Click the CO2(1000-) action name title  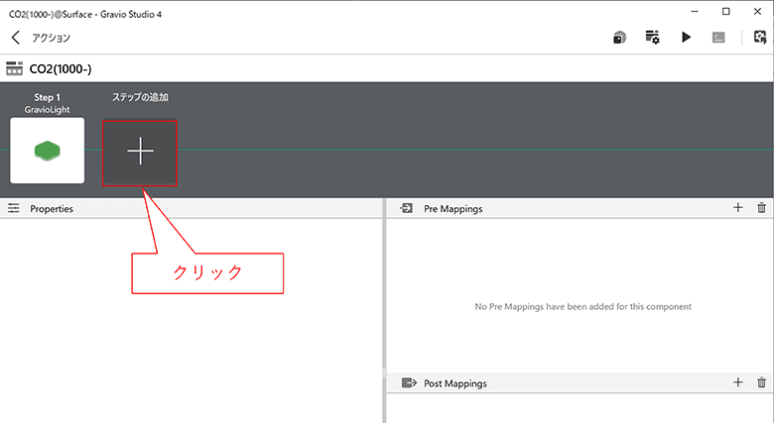point(61,69)
